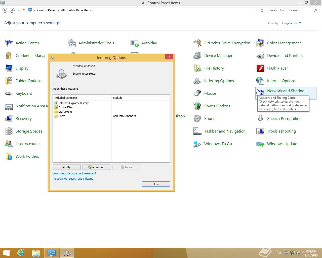322x258 pixels.
Task: Open Internet Options globe icon
Action: [260, 81]
